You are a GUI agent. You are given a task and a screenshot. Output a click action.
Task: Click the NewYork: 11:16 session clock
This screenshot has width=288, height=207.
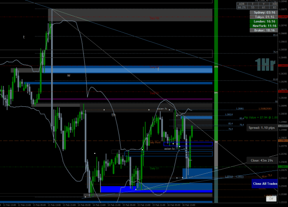264,26
